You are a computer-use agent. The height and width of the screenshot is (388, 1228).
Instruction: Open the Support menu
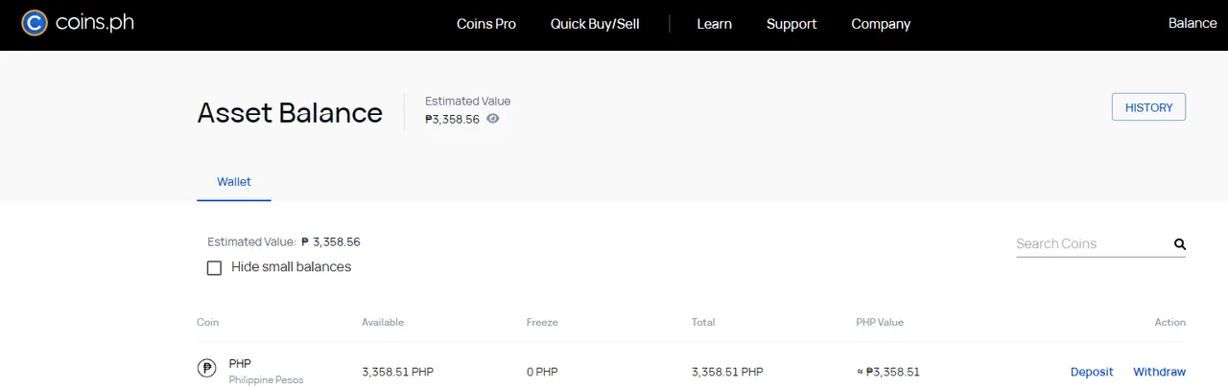tap(791, 24)
